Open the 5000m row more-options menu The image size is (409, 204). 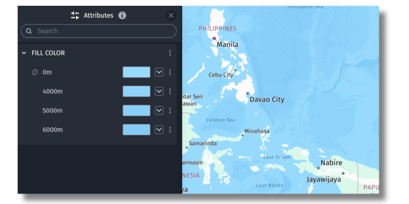coord(170,110)
